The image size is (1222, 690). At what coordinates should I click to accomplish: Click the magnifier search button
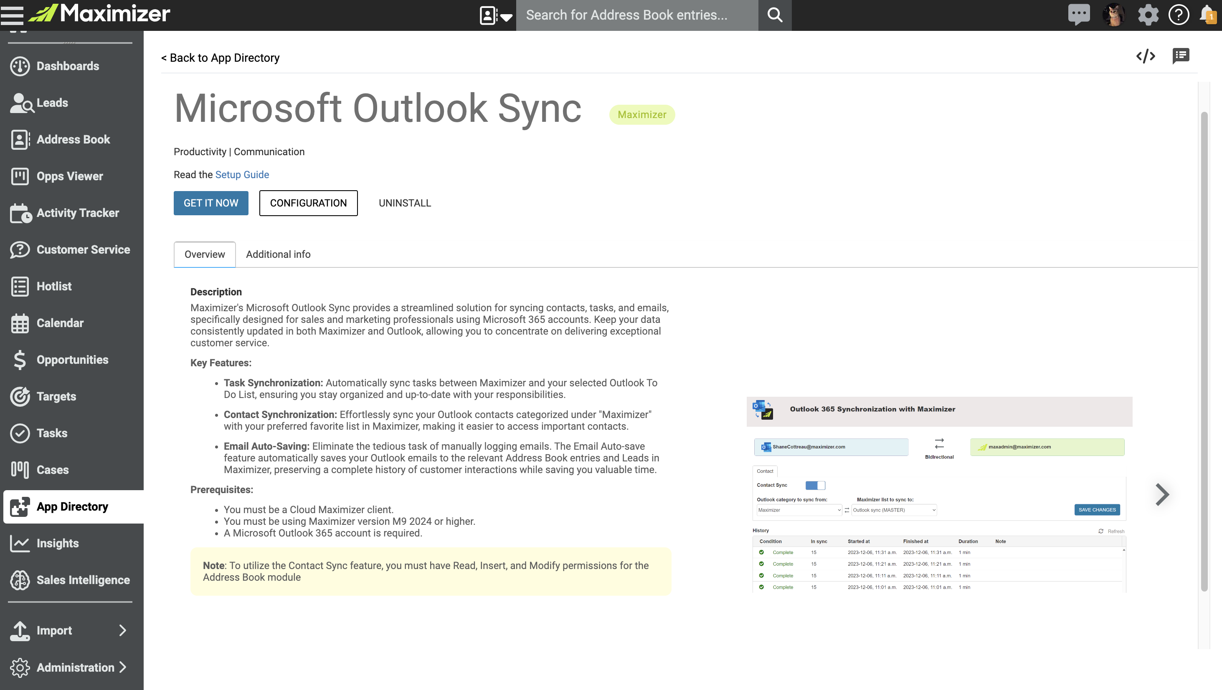(775, 15)
